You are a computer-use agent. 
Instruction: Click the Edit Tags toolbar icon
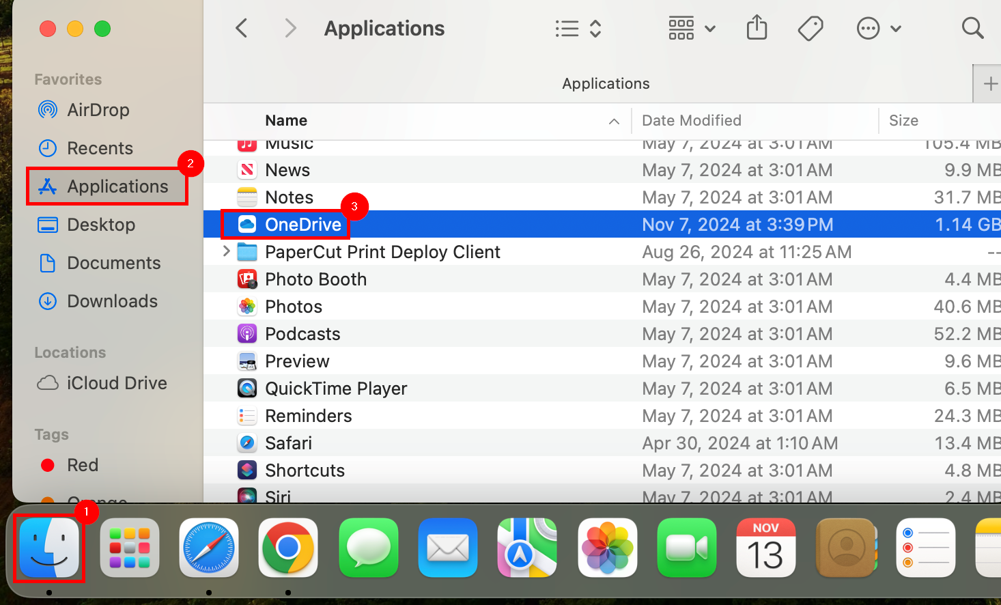810,29
